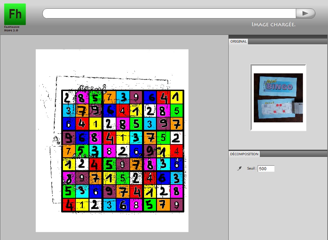Image resolution: width=328 pixels, height=240 pixels.
Task: Click the white center cell of the colored grid
Action: click(123, 151)
